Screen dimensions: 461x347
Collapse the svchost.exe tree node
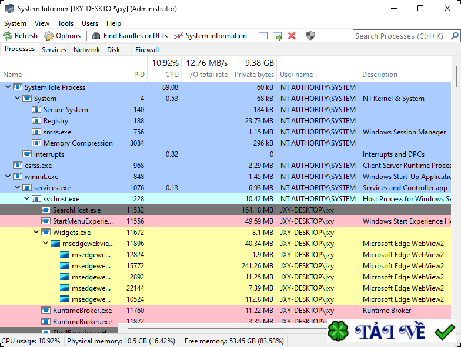click(27, 199)
